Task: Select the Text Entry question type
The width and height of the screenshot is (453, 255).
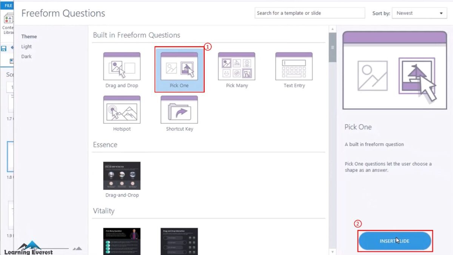Action: click(294, 68)
